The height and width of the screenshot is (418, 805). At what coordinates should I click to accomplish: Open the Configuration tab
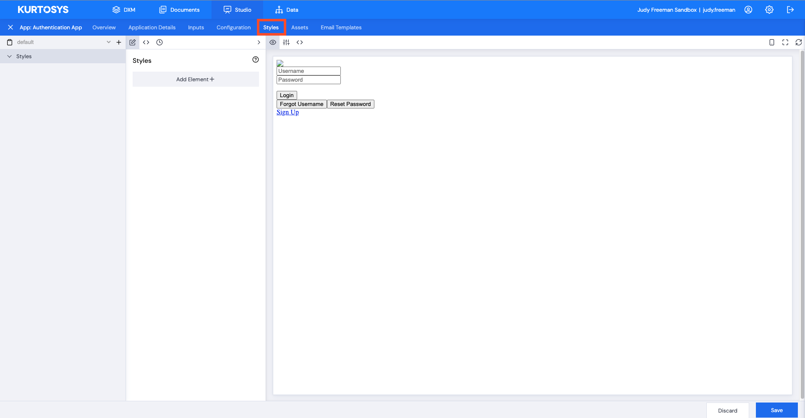click(x=233, y=27)
